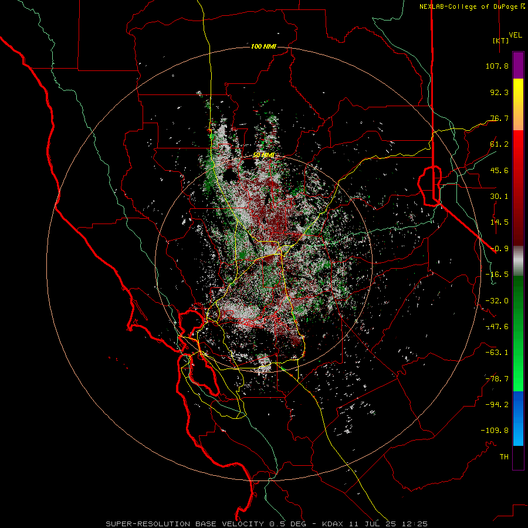Click the [KT] units label
528x528 pixels.
tap(500, 40)
